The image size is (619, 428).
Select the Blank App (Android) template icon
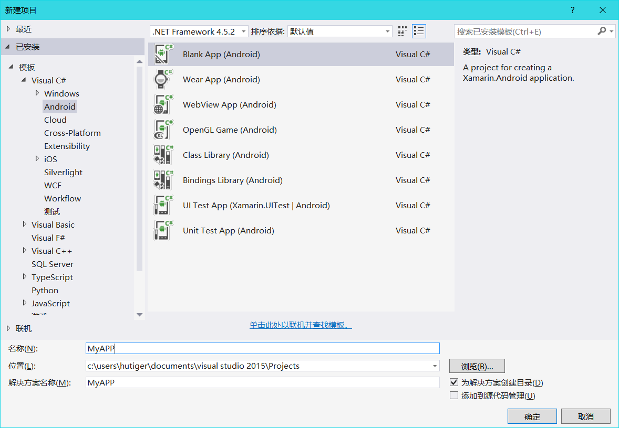point(163,54)
